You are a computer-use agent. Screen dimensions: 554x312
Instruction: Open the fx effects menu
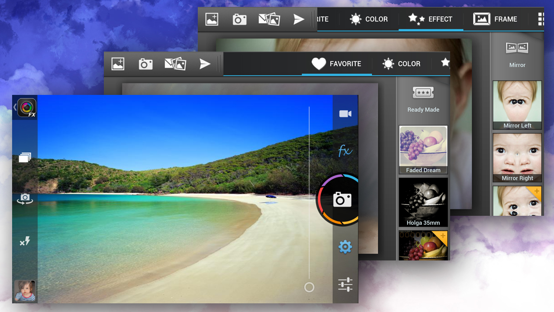point(345,151)
